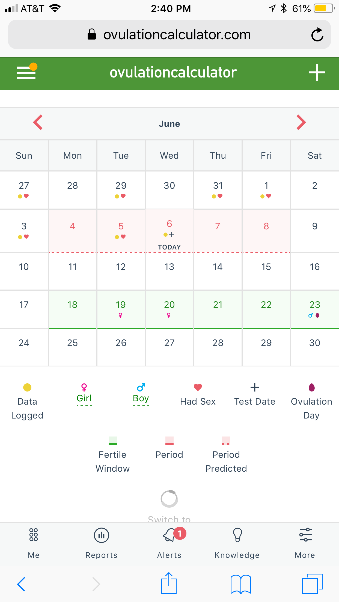Tap Safari share icon
The image size is (339, 602).
169,583
